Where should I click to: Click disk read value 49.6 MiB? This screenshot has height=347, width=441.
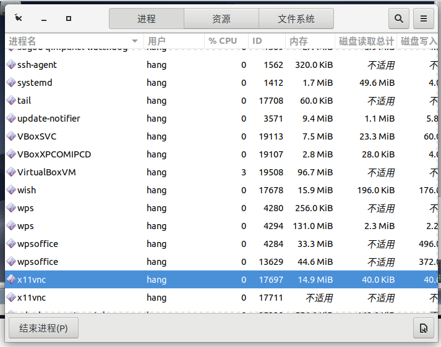377,83
